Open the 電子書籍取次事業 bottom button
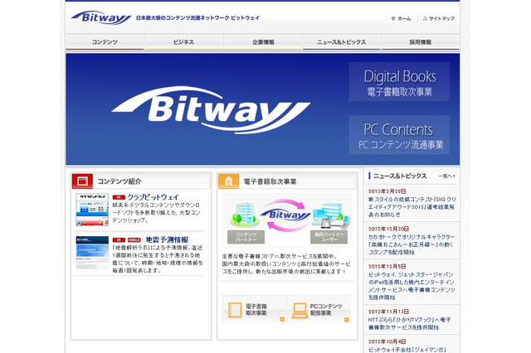Screen dimensions: 531x353 [x=255, y=310]
